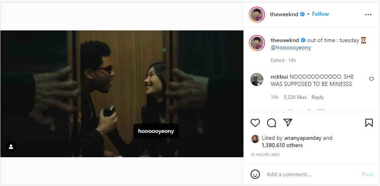View the 5,226 likes on nckbui's comment
Image resolution: width=380 pixels, height=186 pixels.
pos(295,97)
